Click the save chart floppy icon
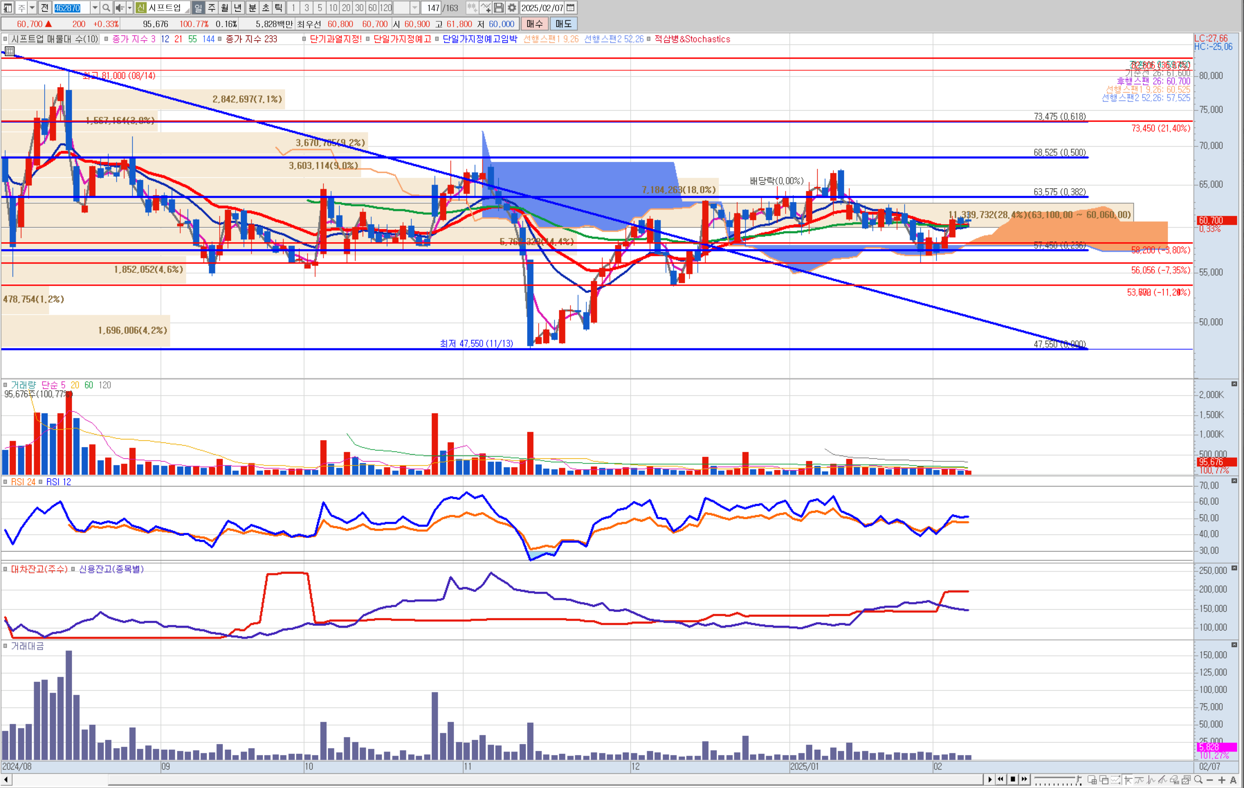This screenshot has height=788, width=1244. pos(499,8)
